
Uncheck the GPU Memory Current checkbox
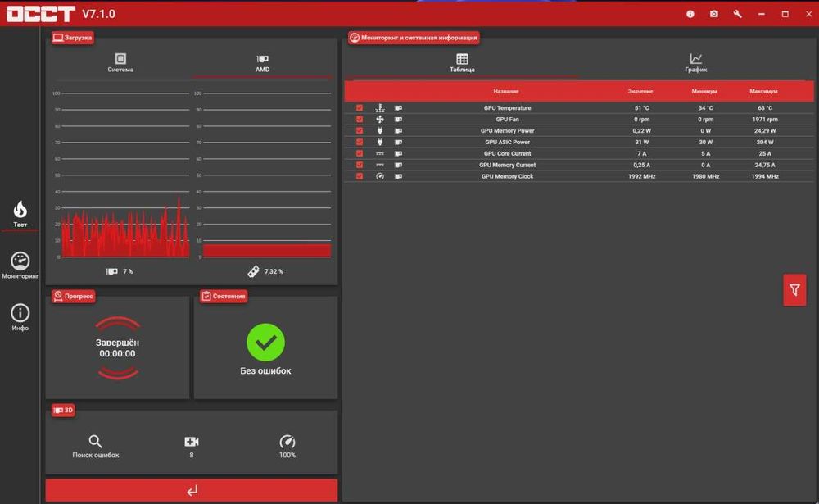point(360,165)
